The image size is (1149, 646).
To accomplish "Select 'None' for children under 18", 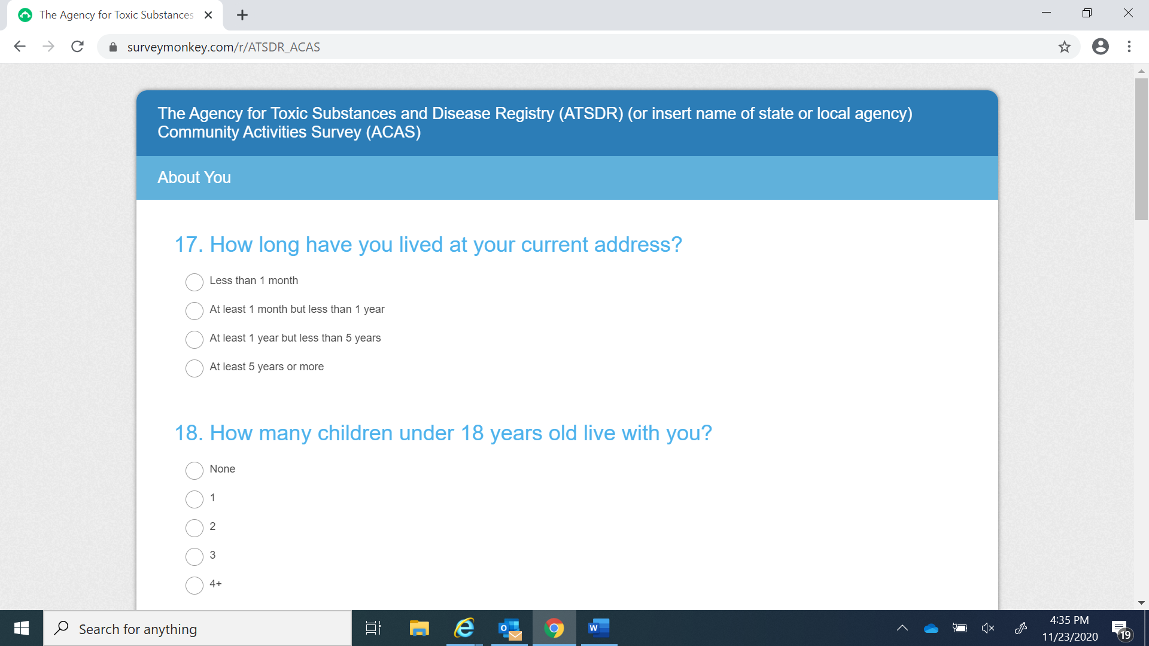I will (x=194, y=470).
